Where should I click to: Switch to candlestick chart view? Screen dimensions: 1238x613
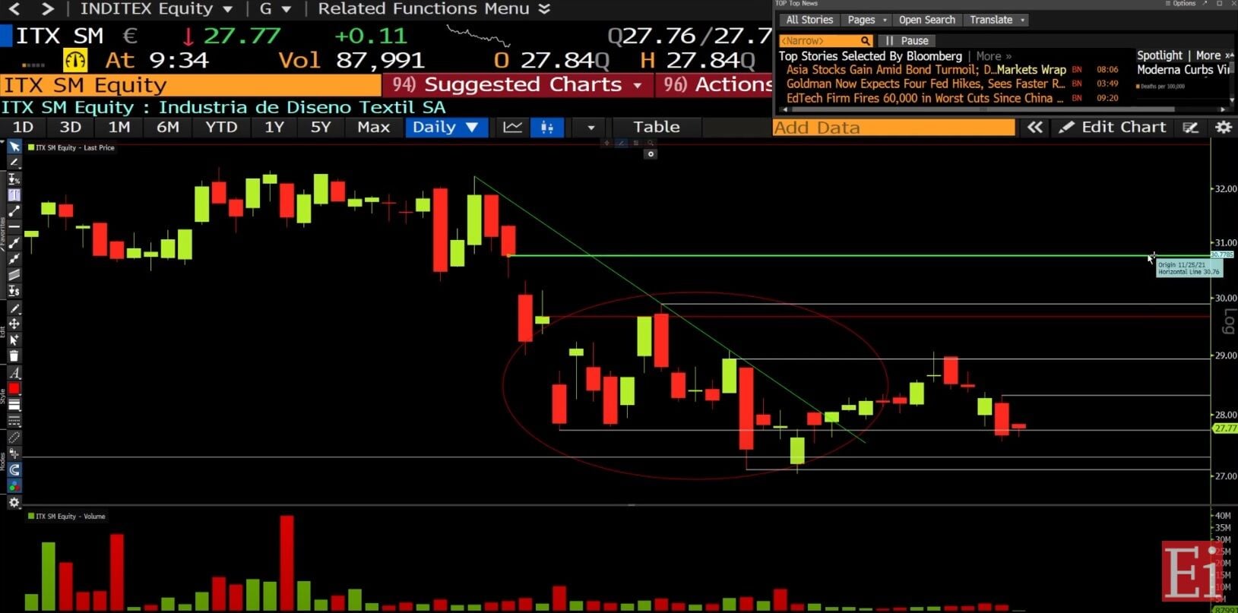click(547, 128)
